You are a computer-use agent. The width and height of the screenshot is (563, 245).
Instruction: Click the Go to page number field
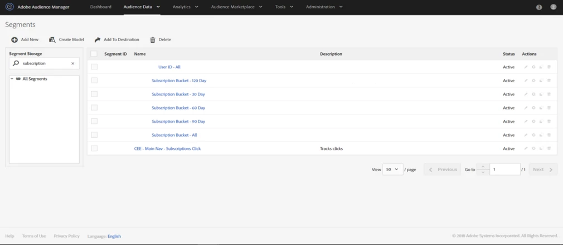pyautogui.click(x=505, y=169)
